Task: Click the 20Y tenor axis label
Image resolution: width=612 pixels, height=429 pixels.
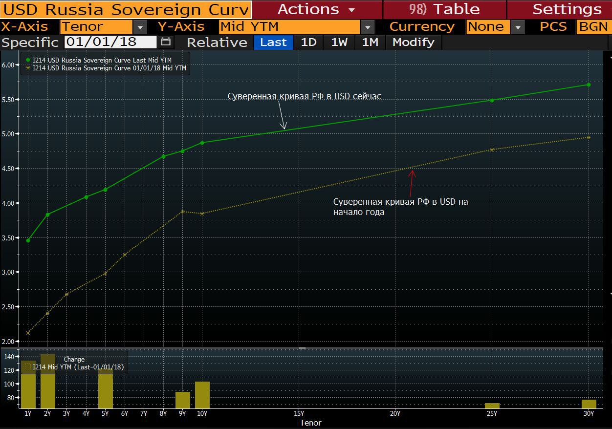Action: [395, 413]
